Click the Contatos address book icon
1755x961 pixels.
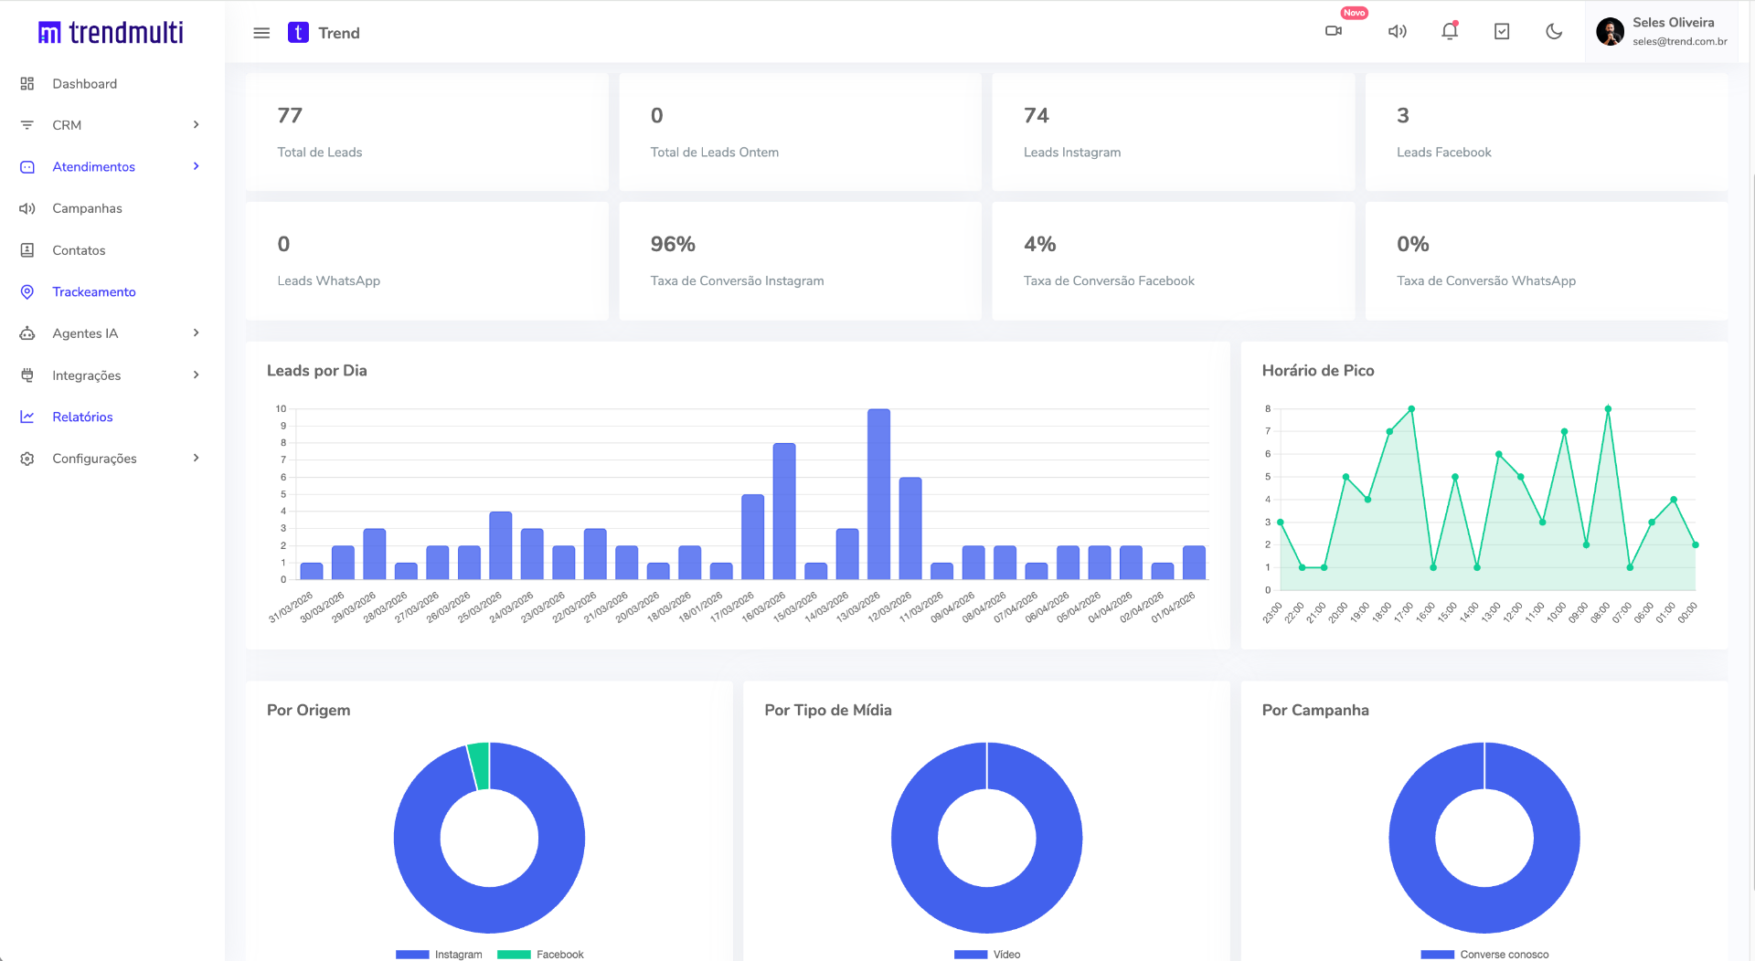(x=27, y=250)
